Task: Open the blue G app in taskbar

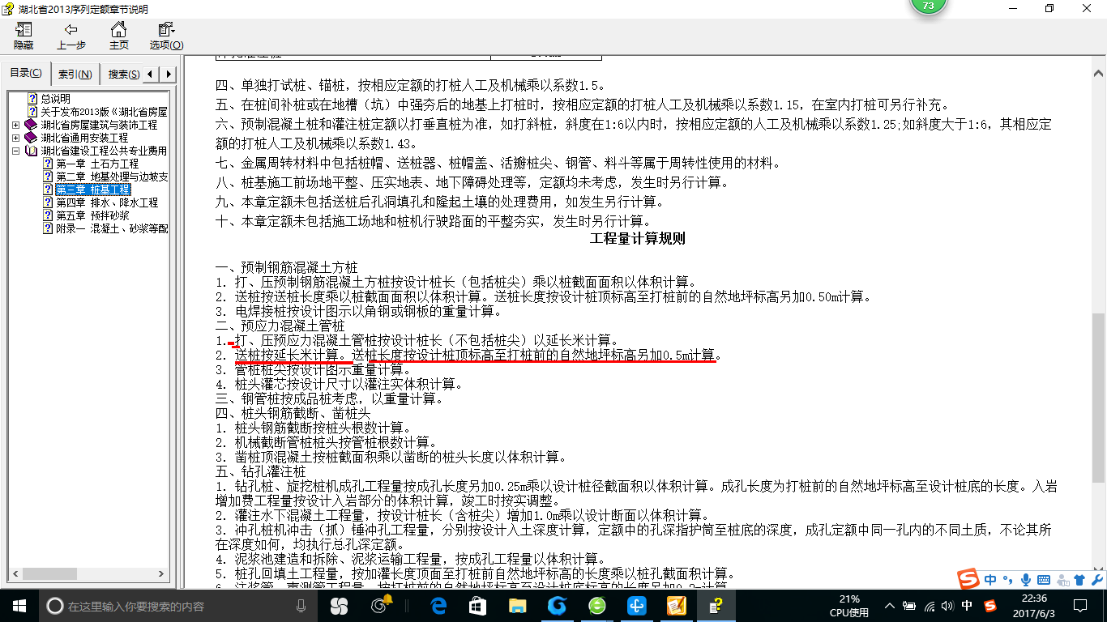Action: point(557,606)
